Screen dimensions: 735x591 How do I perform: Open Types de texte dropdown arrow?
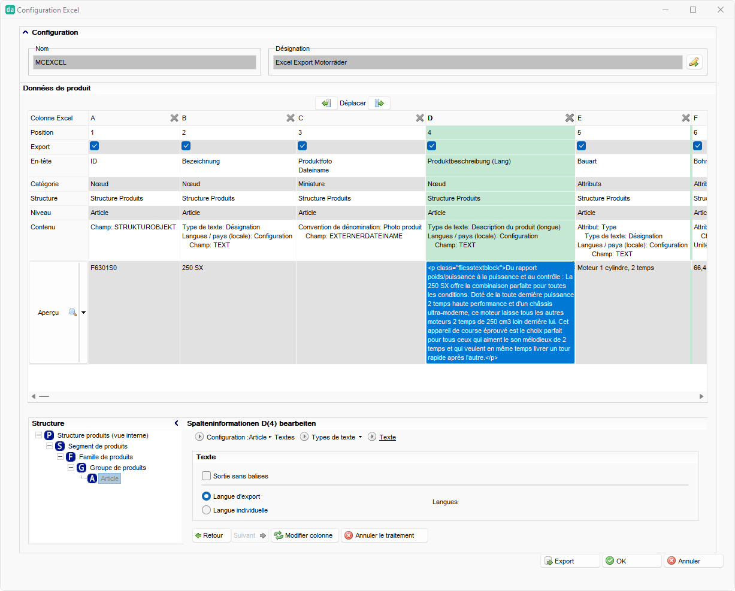click(x=360, y=437)
